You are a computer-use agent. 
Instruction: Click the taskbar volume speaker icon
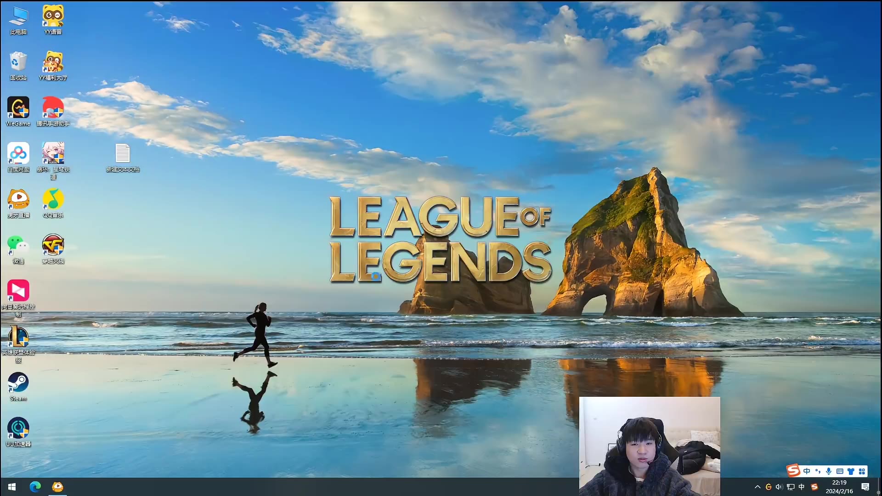[779, 487]
